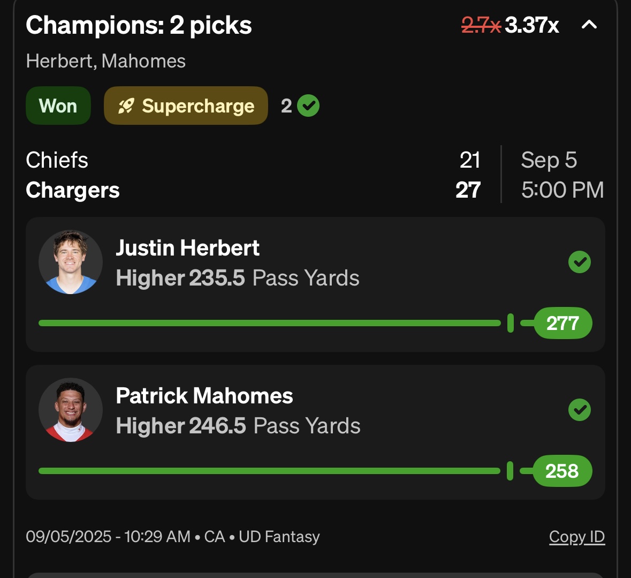Image resolution: width=631 pixels, height=578 pixels.
Task: Click Justin Herbert's green win checkmark
Action: pos(580,262)
